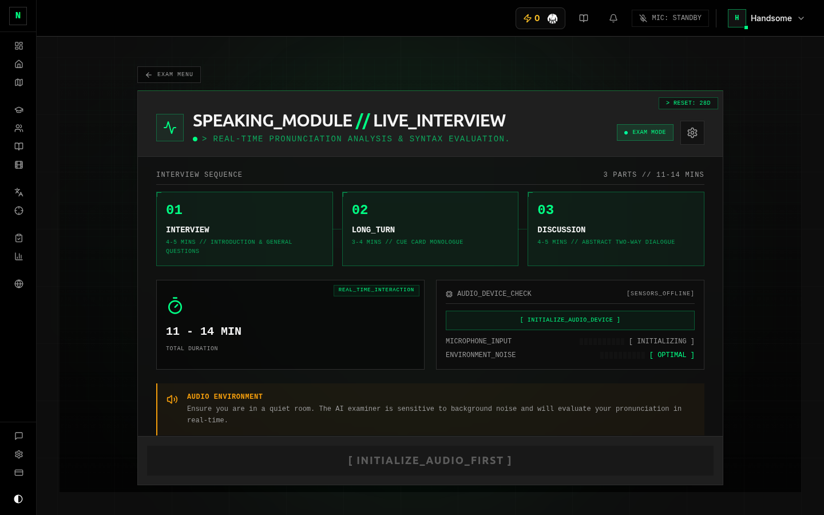Click the MICROPHONE_INPUT level meter
The height and width of the screenshot is (515, 824).
click(602, 342)
